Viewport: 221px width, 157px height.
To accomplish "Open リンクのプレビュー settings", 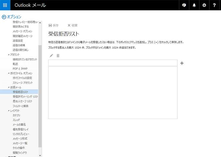I will click(x=21, y=134).
